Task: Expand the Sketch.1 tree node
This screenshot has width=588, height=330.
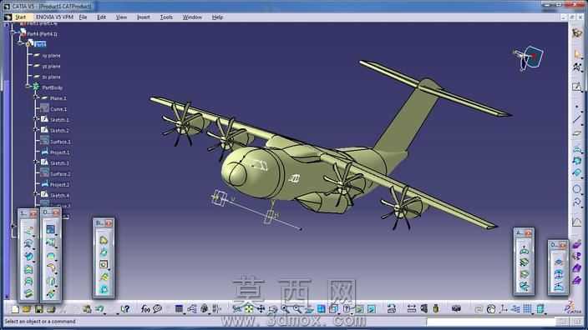Action: point(37,119)
